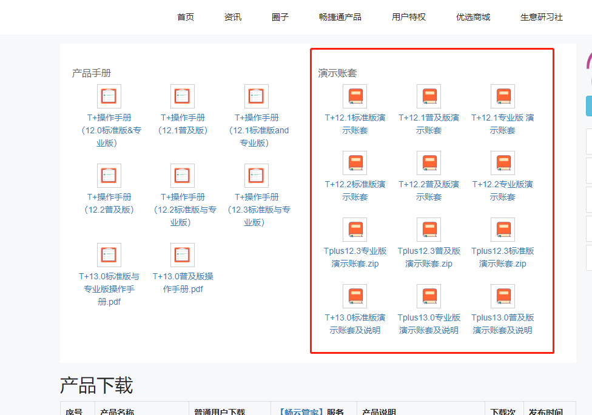Click the book icon for T+12.2专业版演示账套

click(x=503, y=163)
